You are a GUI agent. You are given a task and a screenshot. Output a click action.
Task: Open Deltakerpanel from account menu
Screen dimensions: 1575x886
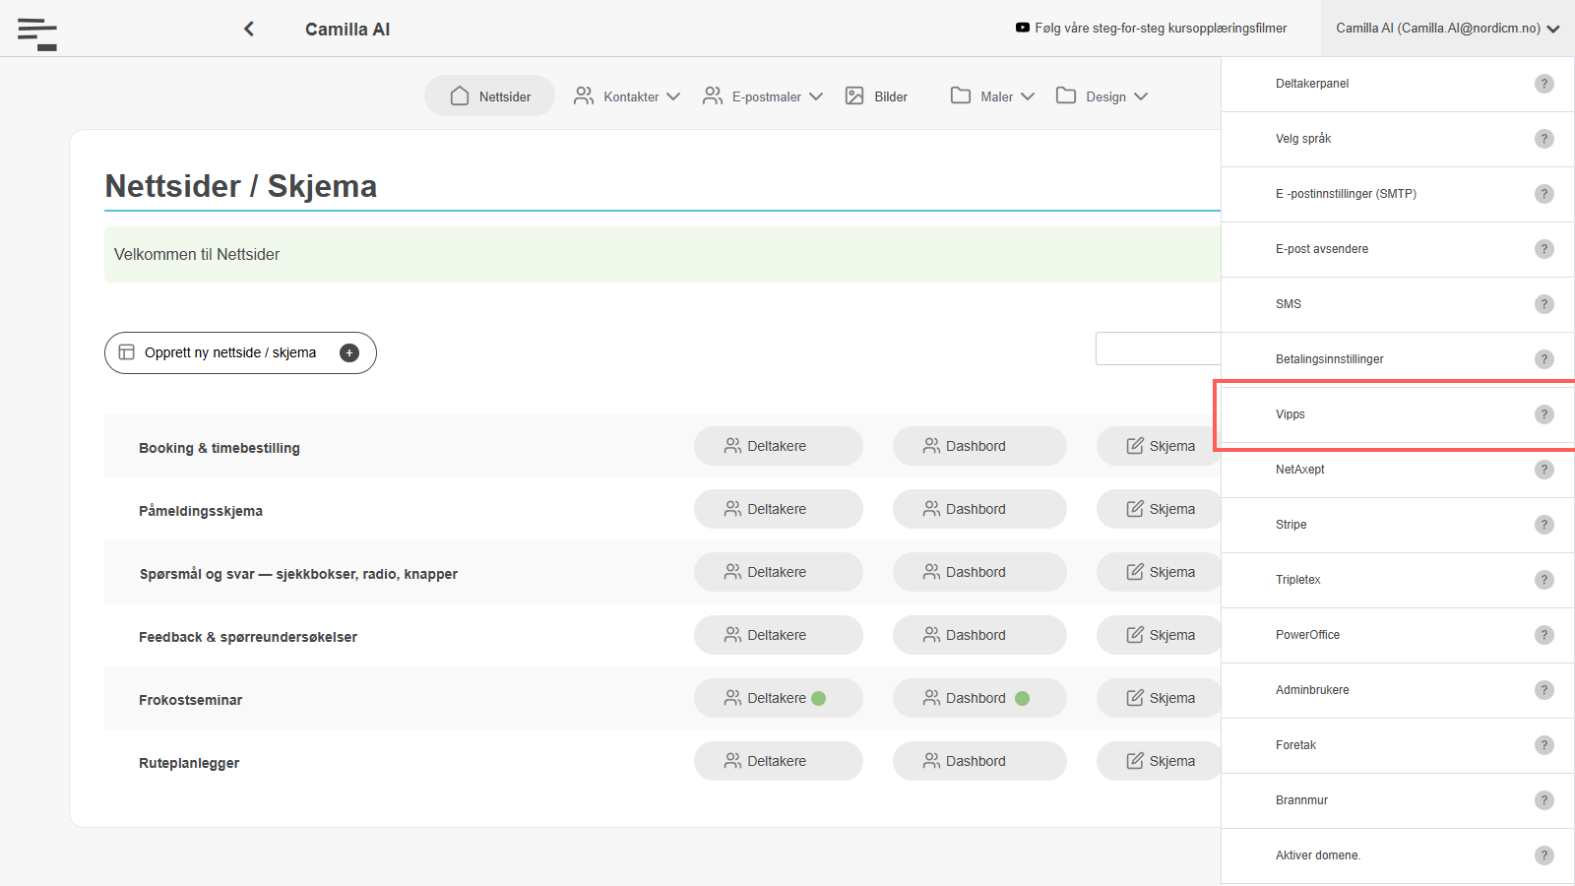[x=1398, y=84]
